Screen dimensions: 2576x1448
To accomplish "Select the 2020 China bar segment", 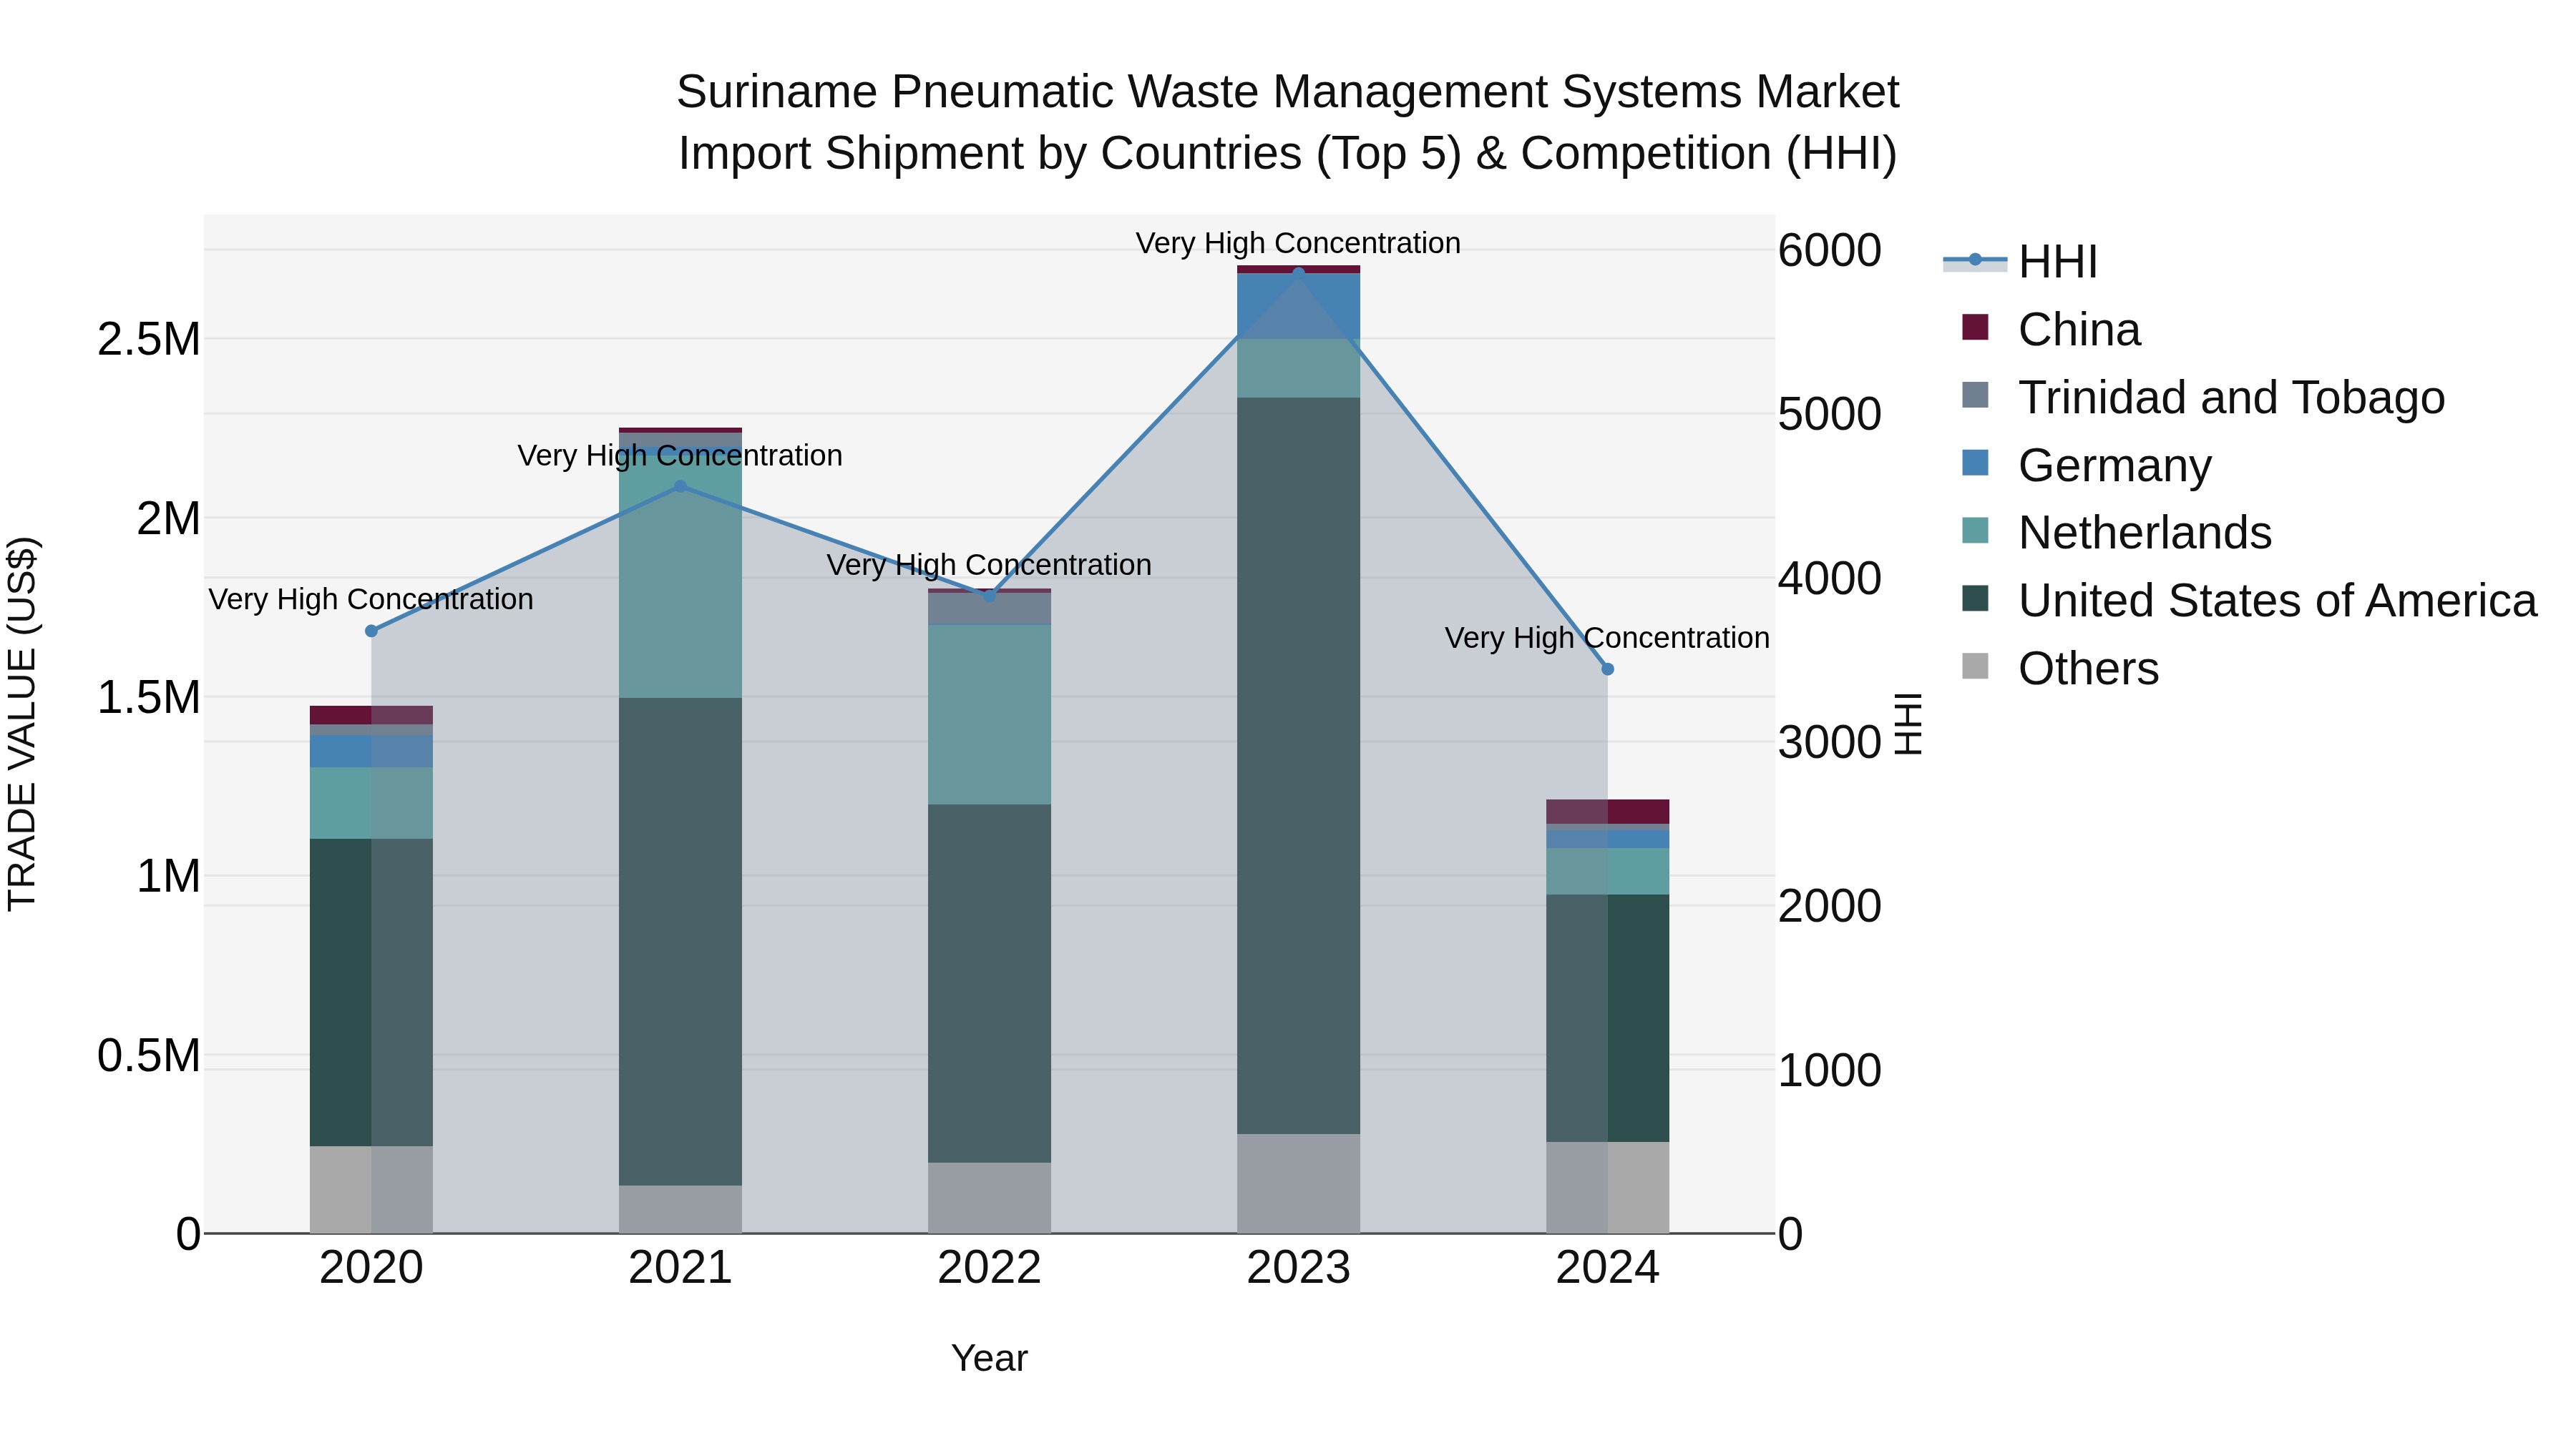I will (371, 714).
